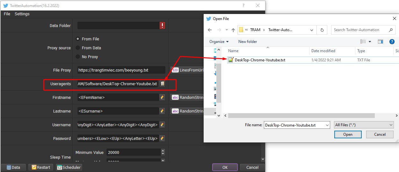Increase the Minimum Value spinner
399x172 pixels.
163,151
